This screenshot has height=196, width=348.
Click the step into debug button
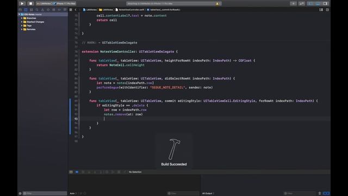click(x=95, y=172)
